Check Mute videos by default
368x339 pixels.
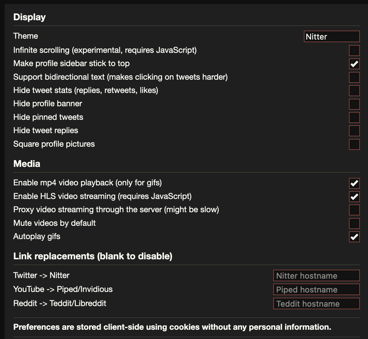click(x=354, y=223)
